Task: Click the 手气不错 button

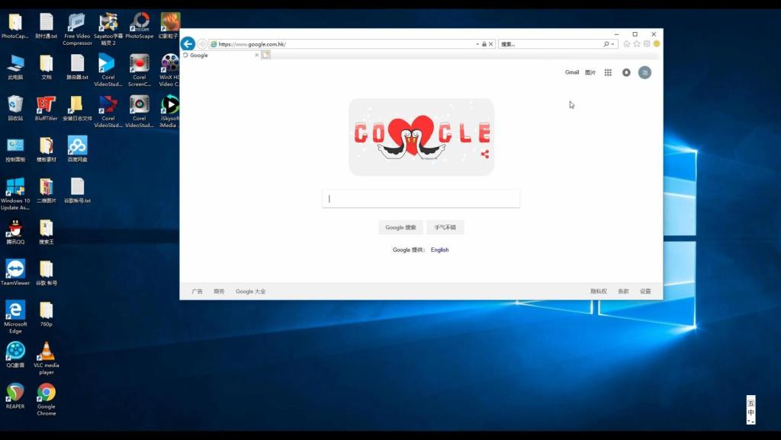Action: click(x=445, y=228)
